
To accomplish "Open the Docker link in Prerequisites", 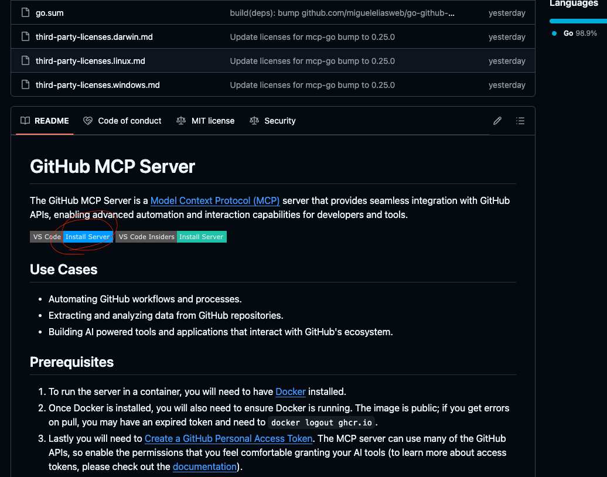I will pos(291,391).
